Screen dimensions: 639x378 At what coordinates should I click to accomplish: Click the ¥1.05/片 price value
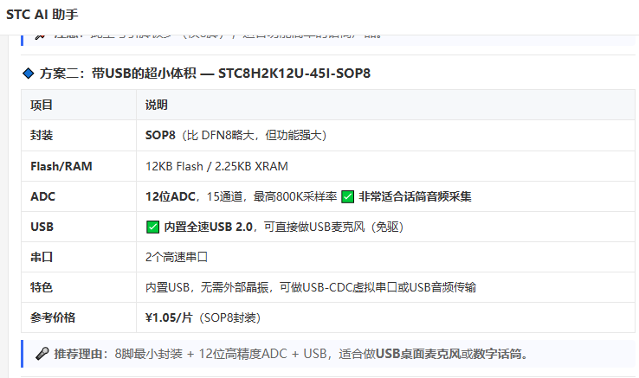coord(169,317)
